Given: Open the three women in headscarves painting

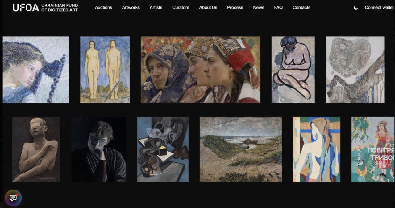Looking at the screenshot, I should (201, 70).
